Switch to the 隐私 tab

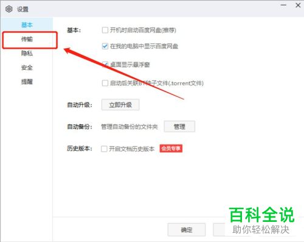27,53
